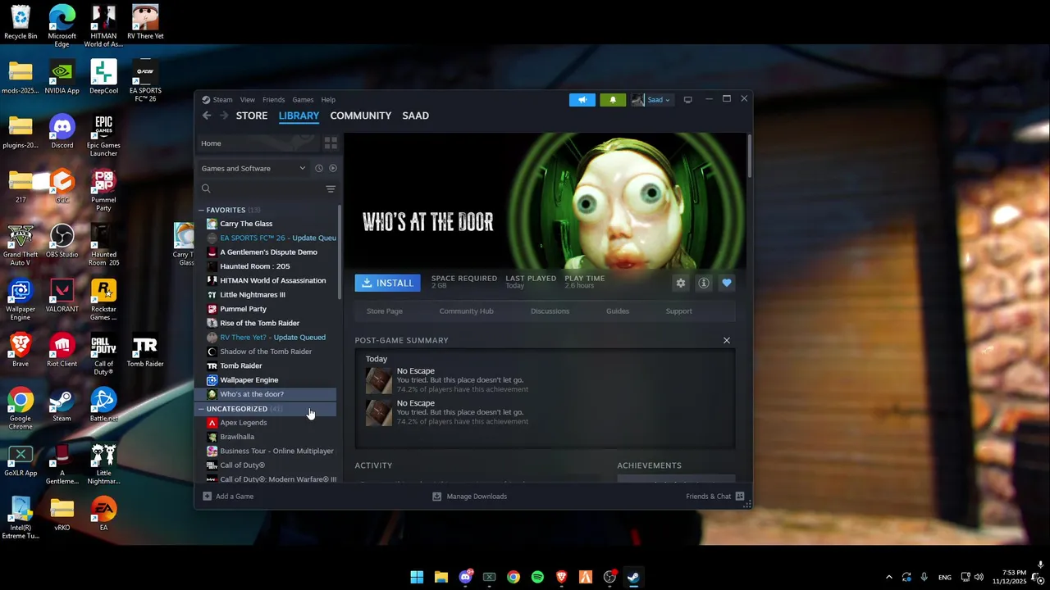The image size is (1050, 590).
Task: Open the Friends menu
Action: pos(273,100)
